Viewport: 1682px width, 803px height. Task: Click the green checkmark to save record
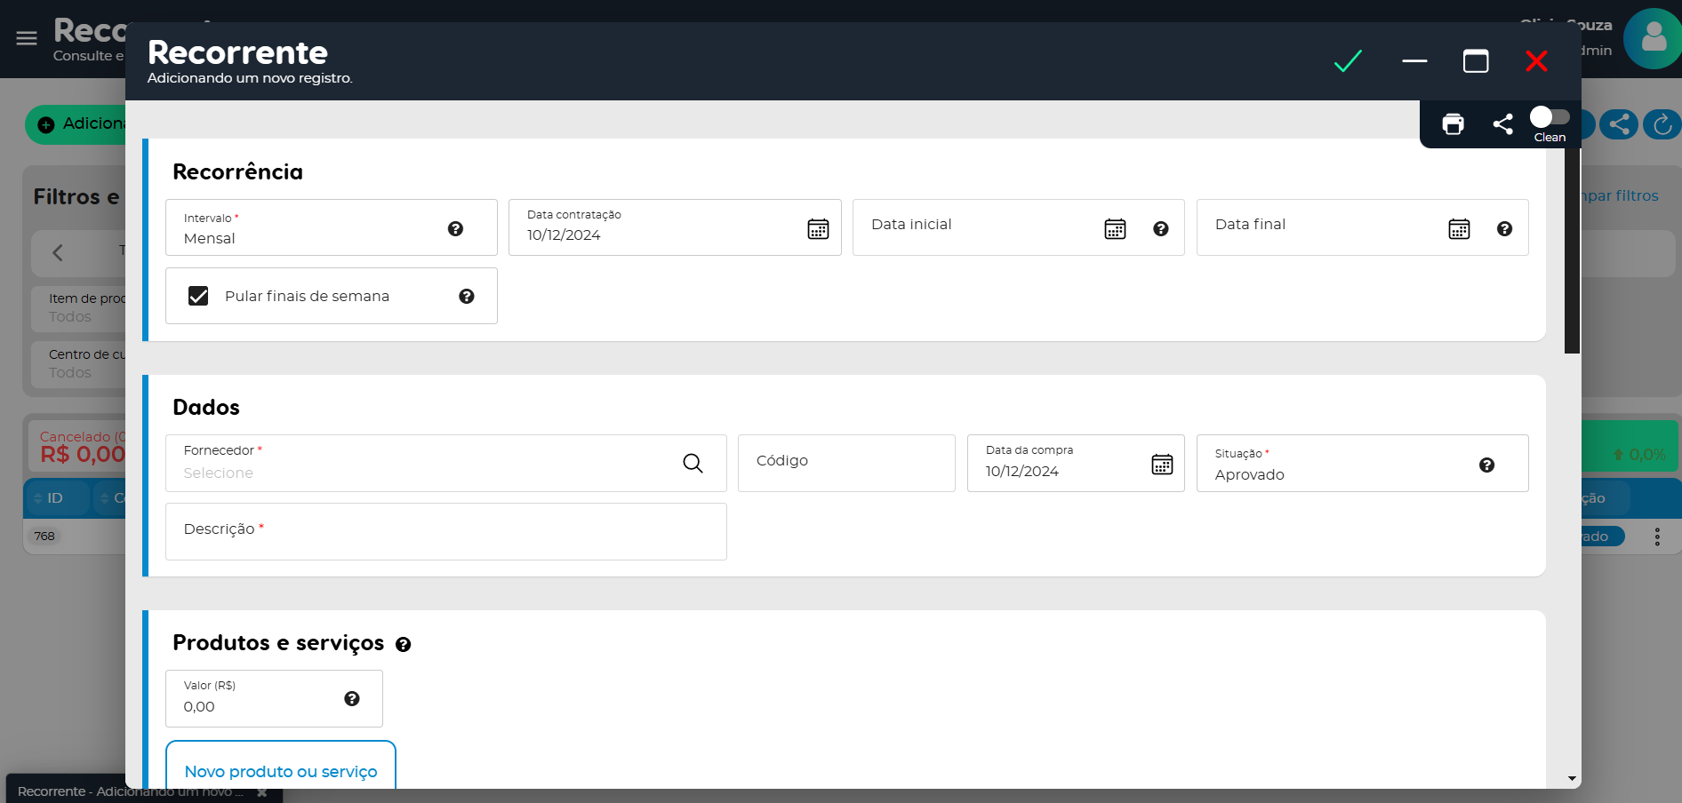[1348, 61]
